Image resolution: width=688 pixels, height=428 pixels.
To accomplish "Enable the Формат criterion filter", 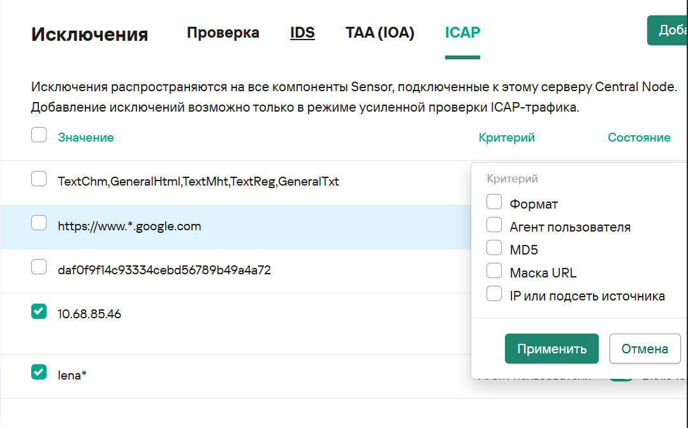I will point(494,202).
